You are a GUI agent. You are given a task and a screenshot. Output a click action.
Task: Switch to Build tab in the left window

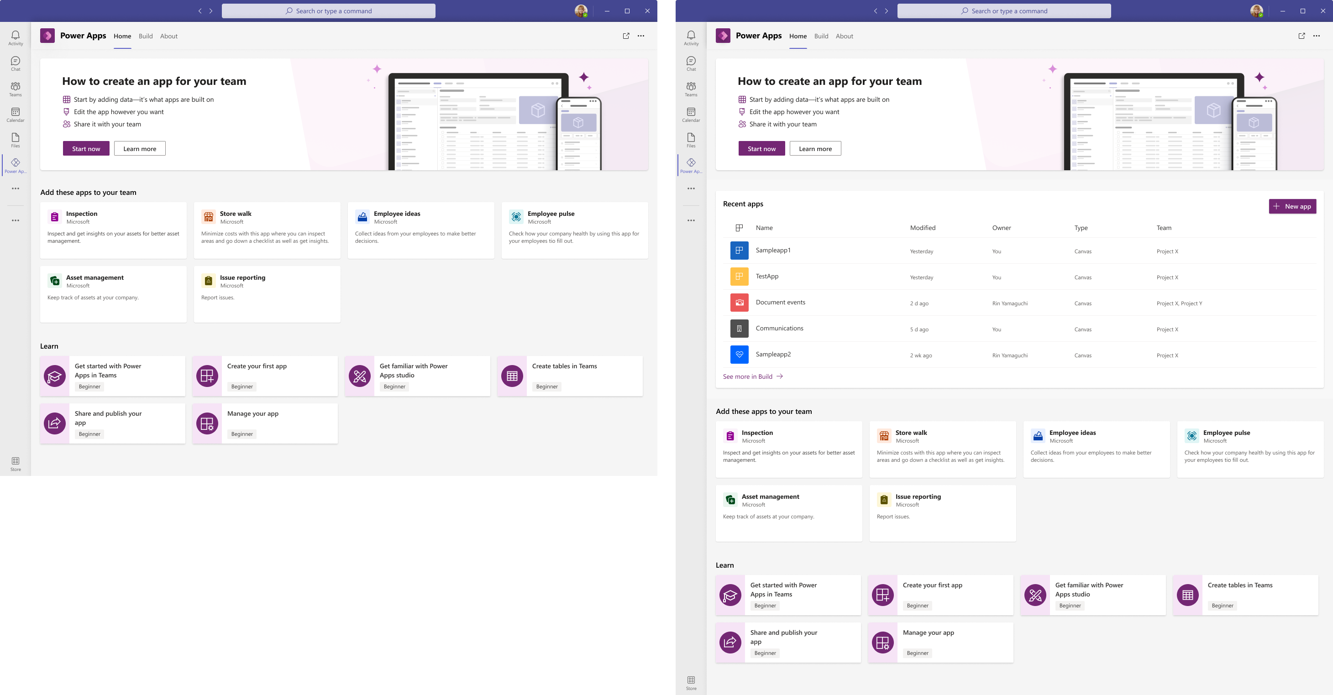point(146,36)
